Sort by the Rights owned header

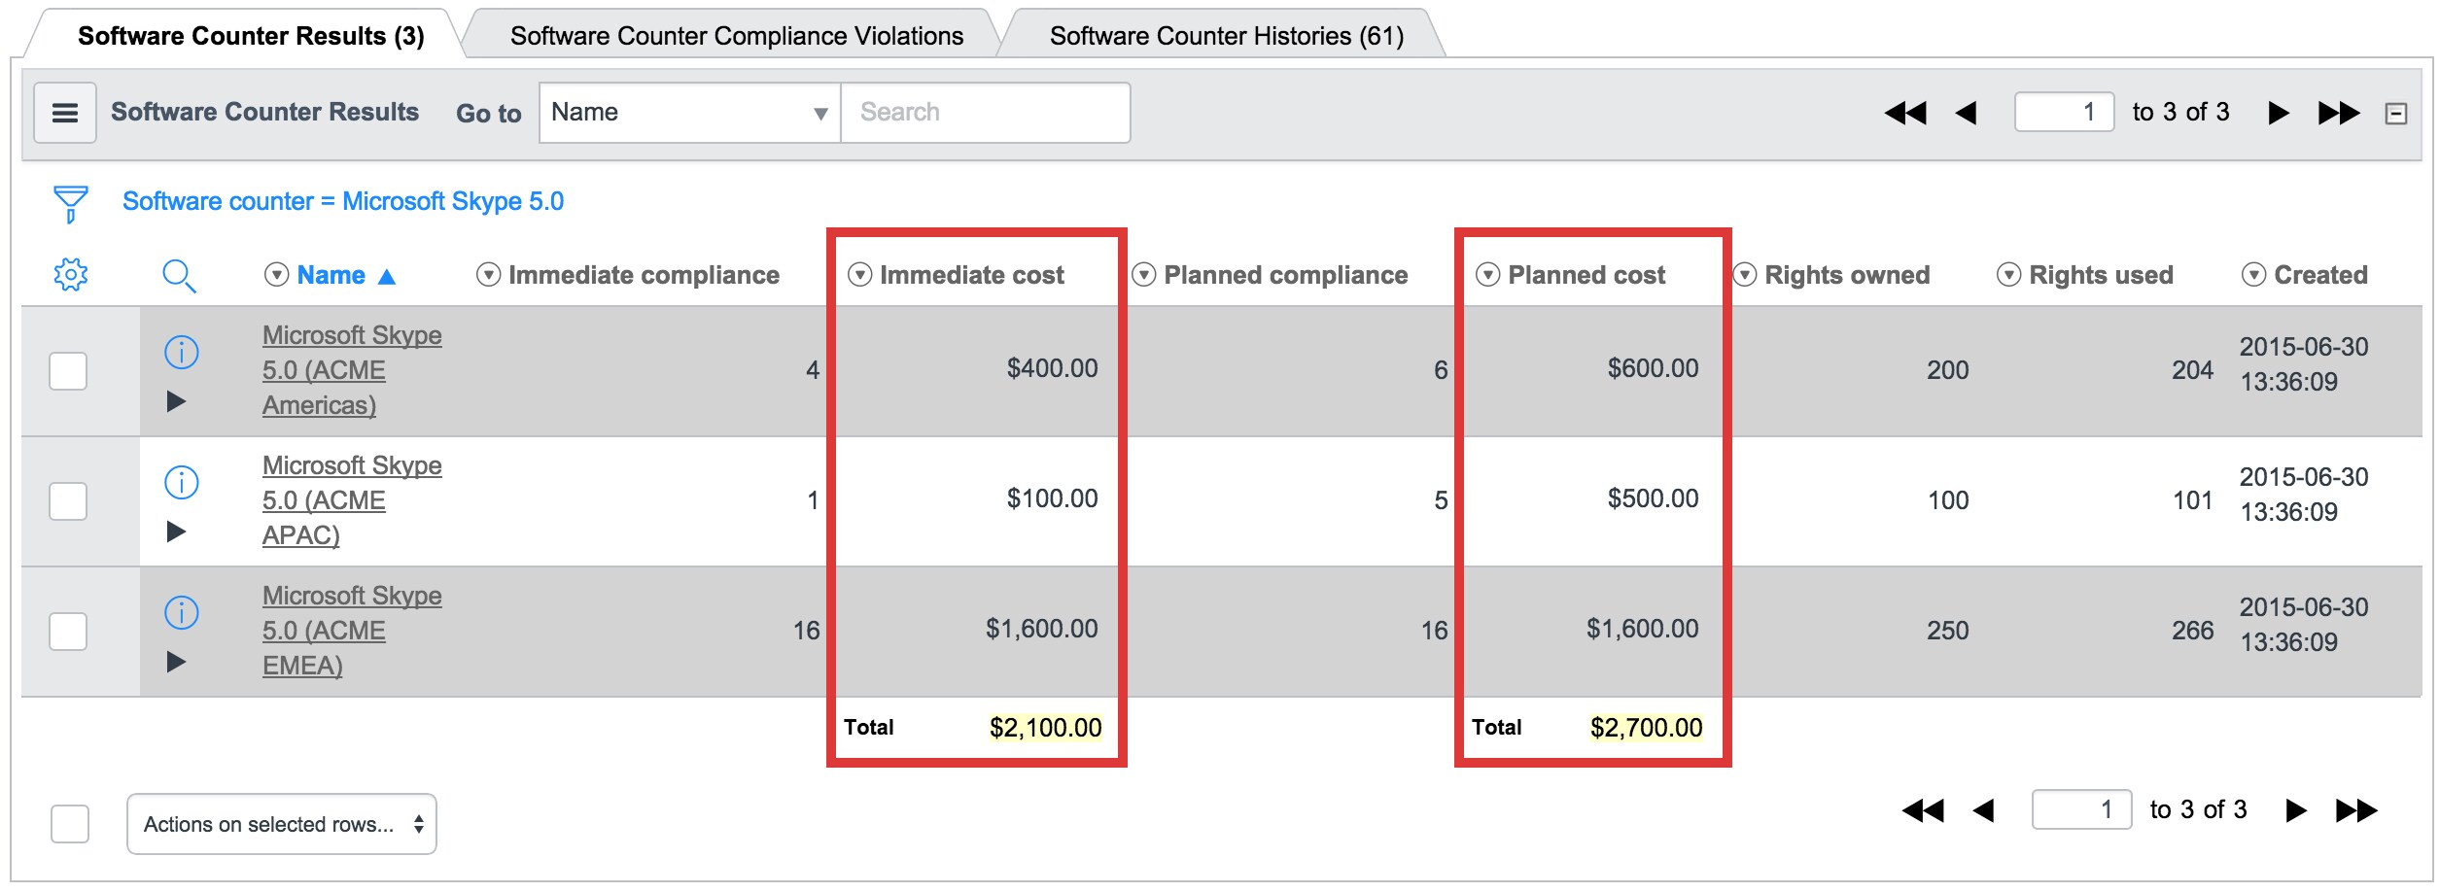tap(1847, 275)
